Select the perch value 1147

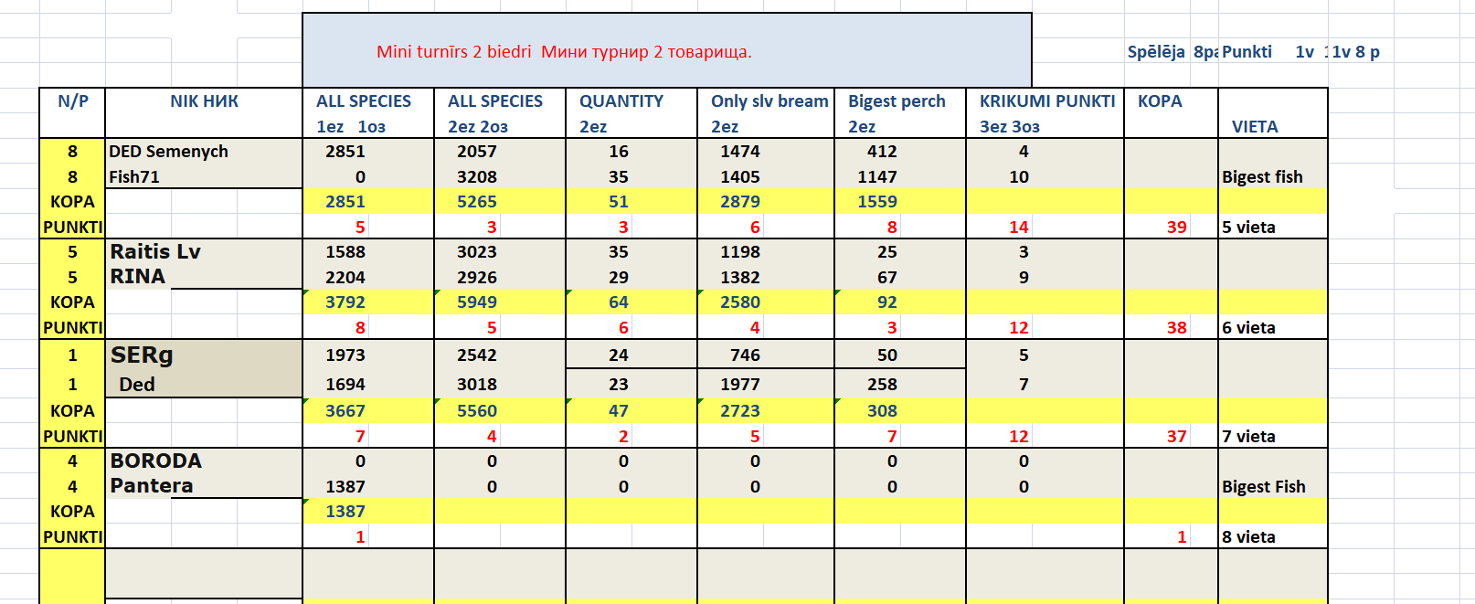point(877,177)
